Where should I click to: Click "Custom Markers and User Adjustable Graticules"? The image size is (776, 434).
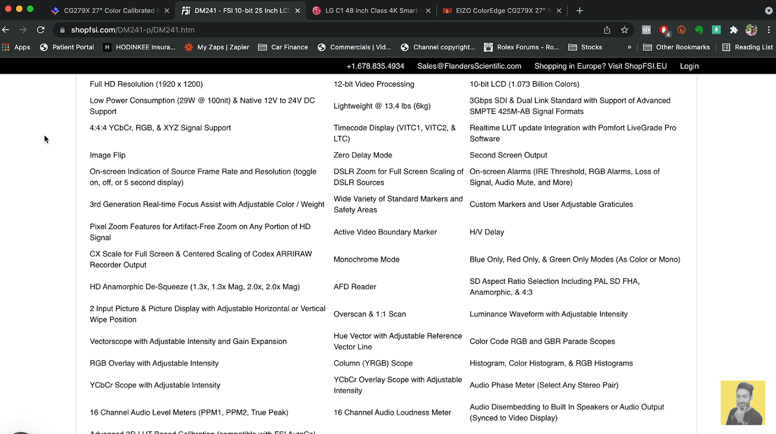pyautogui.click(x=551, y=204)
